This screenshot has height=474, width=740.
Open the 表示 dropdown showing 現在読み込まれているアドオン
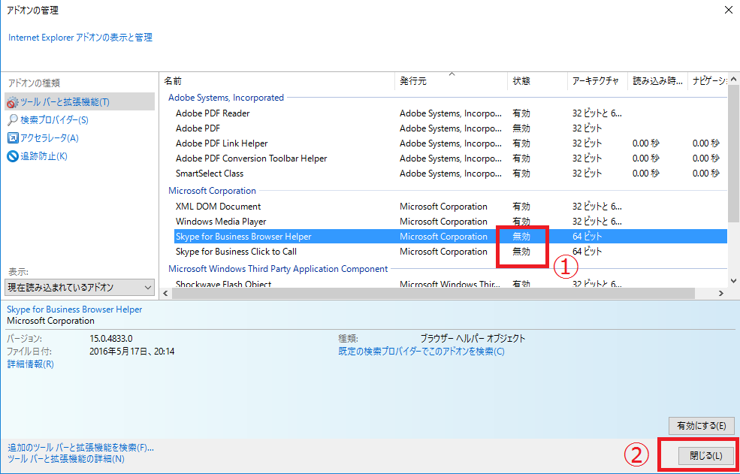[x=80, y=287]
